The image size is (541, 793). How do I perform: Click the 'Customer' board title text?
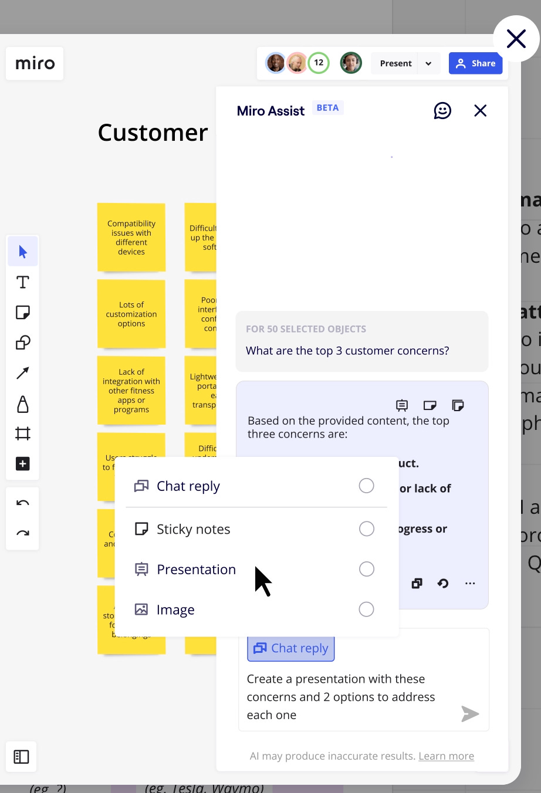(x=153, y=133)
